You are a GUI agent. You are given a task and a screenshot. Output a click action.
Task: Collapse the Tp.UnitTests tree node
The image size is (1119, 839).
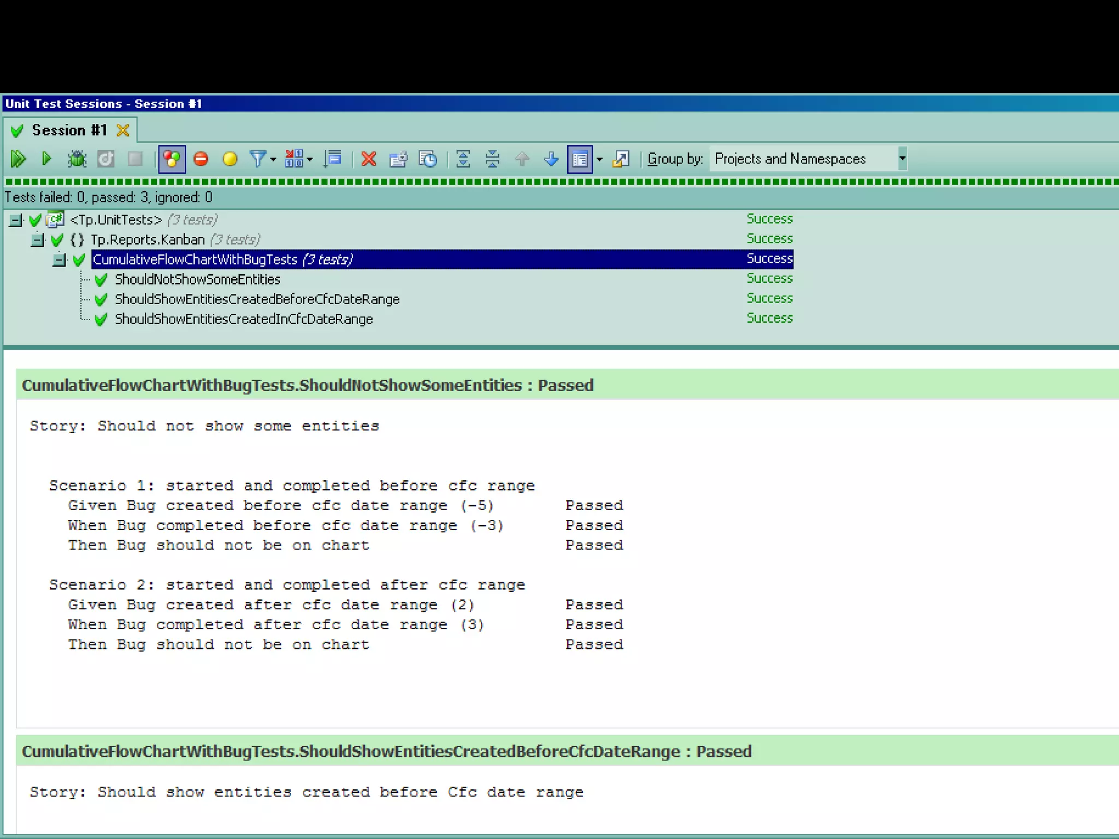16,220
